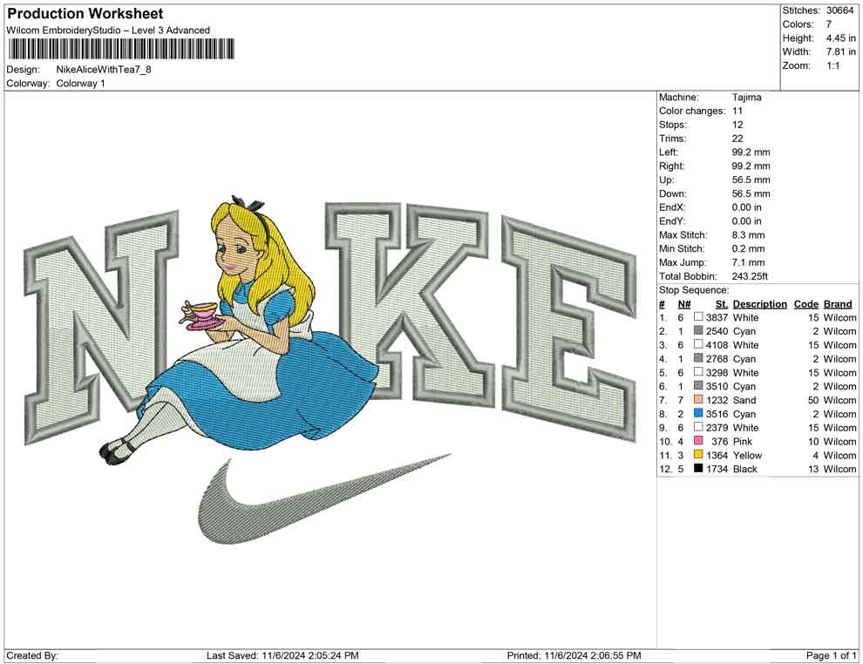Click the 'Colorway 1' value
Image resolution: width=863 pixels, height=664 pixels.
click(x=80, y=84)
